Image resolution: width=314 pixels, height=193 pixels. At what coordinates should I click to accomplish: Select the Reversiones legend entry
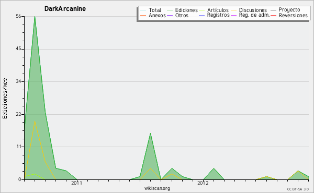[293, 15]
